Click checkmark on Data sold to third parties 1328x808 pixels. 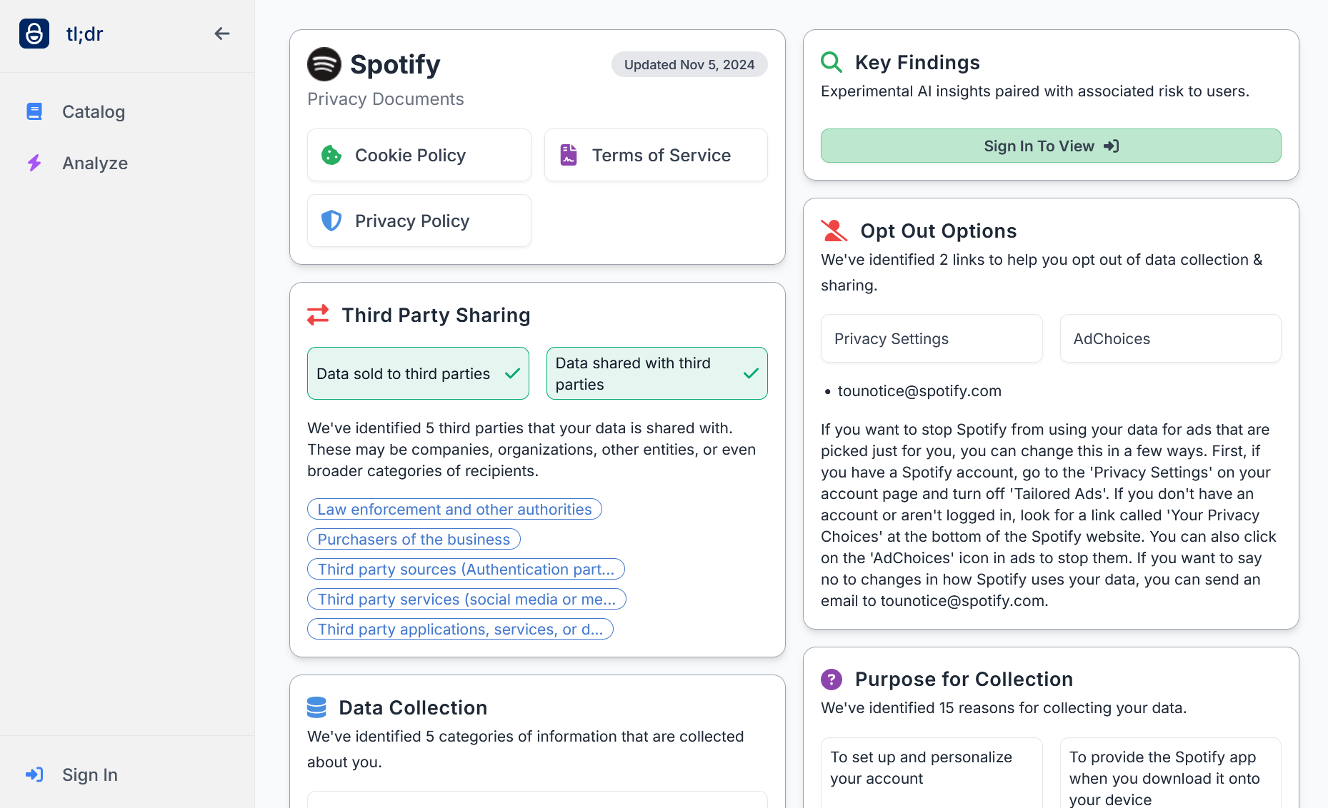click(x=512, y=373)
